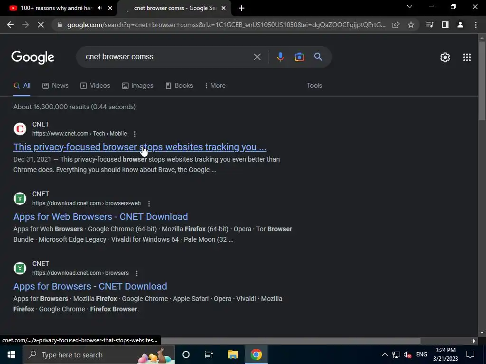Viewport: 486px width, 364px height.
Task: Open Apps for Browsers CNET Download
Action: pos(90,286)
